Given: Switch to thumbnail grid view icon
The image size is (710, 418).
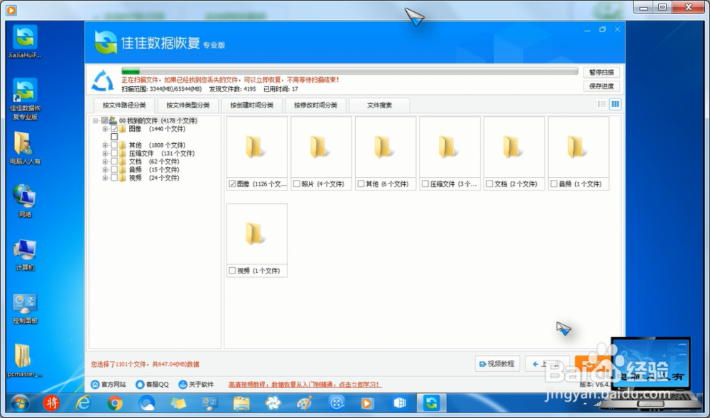Looking at the screenshot, I should click(x=615, y=104).
